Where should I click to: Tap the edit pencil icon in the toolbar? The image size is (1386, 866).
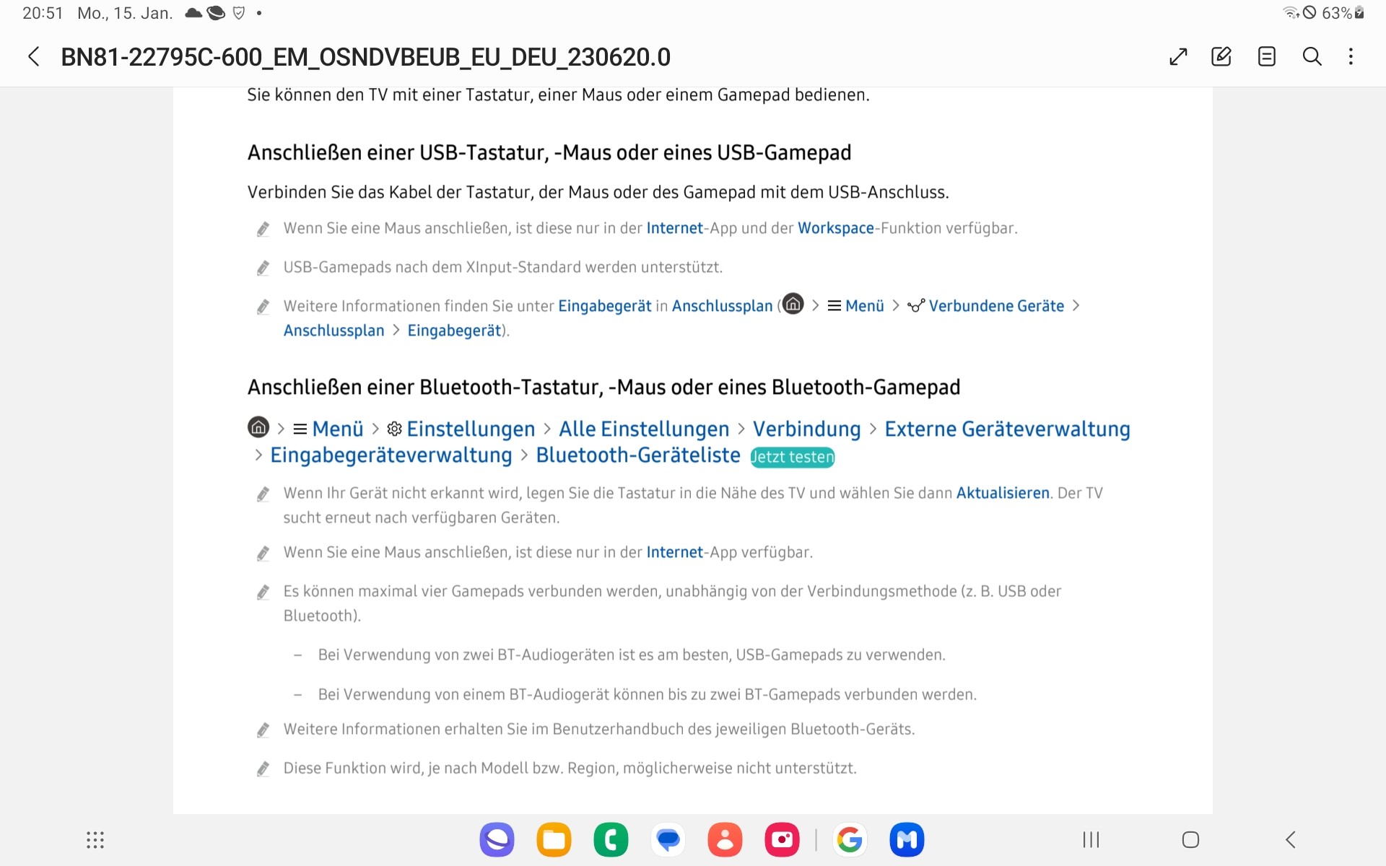point(1221,56)
